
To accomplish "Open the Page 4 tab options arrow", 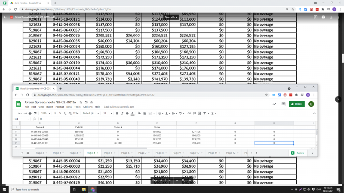I will coord(98,153).
